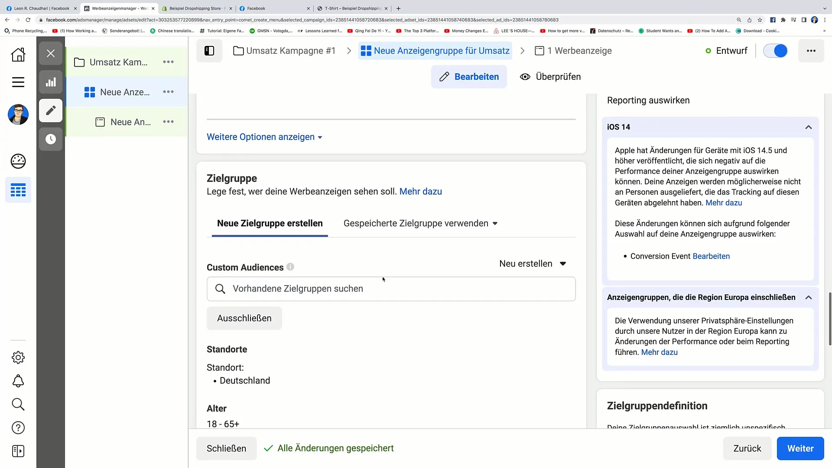The image size is (832, 468).
Task: Click the search icon in sidebar
Action: [x=18, y=404]
